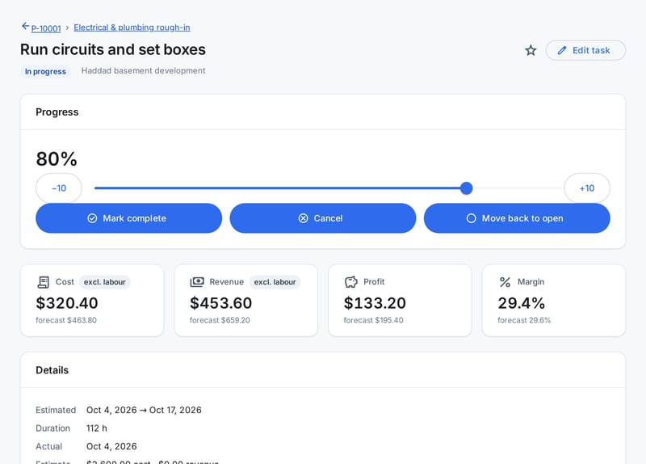
Task: Click the Move back to open button
Action: (x=517, y=218)
